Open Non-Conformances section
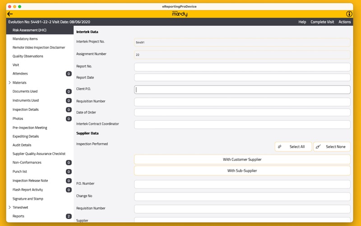Viewport: 361px width, 226px height. point(40,163)
